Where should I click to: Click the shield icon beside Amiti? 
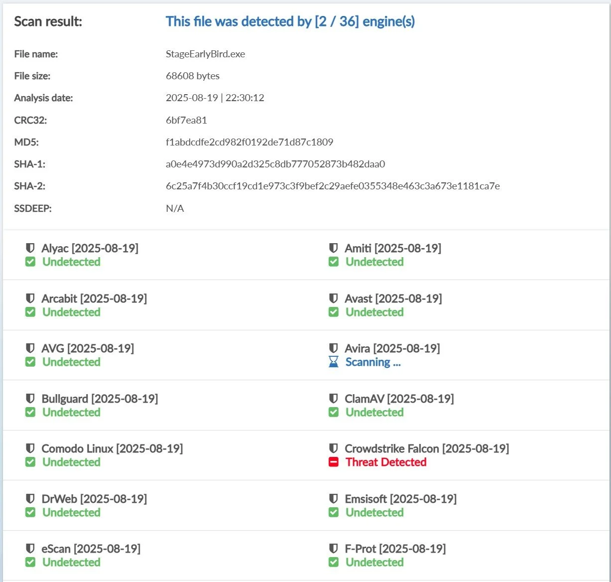[334, 248]
